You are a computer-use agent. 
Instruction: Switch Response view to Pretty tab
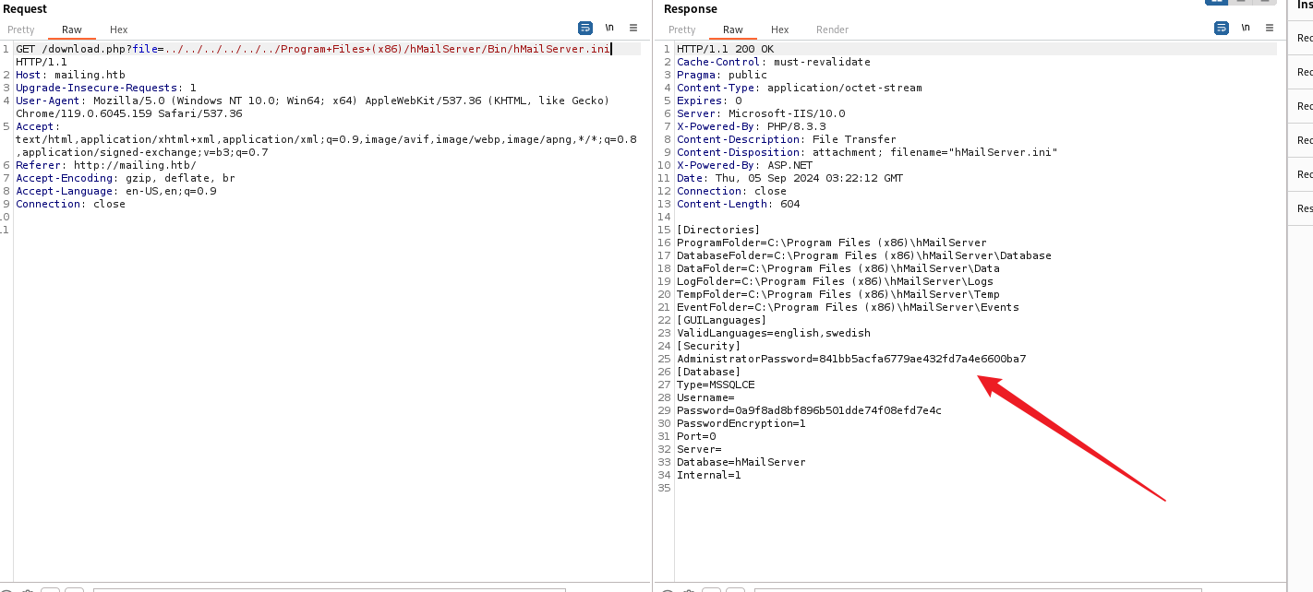point(682,30)
